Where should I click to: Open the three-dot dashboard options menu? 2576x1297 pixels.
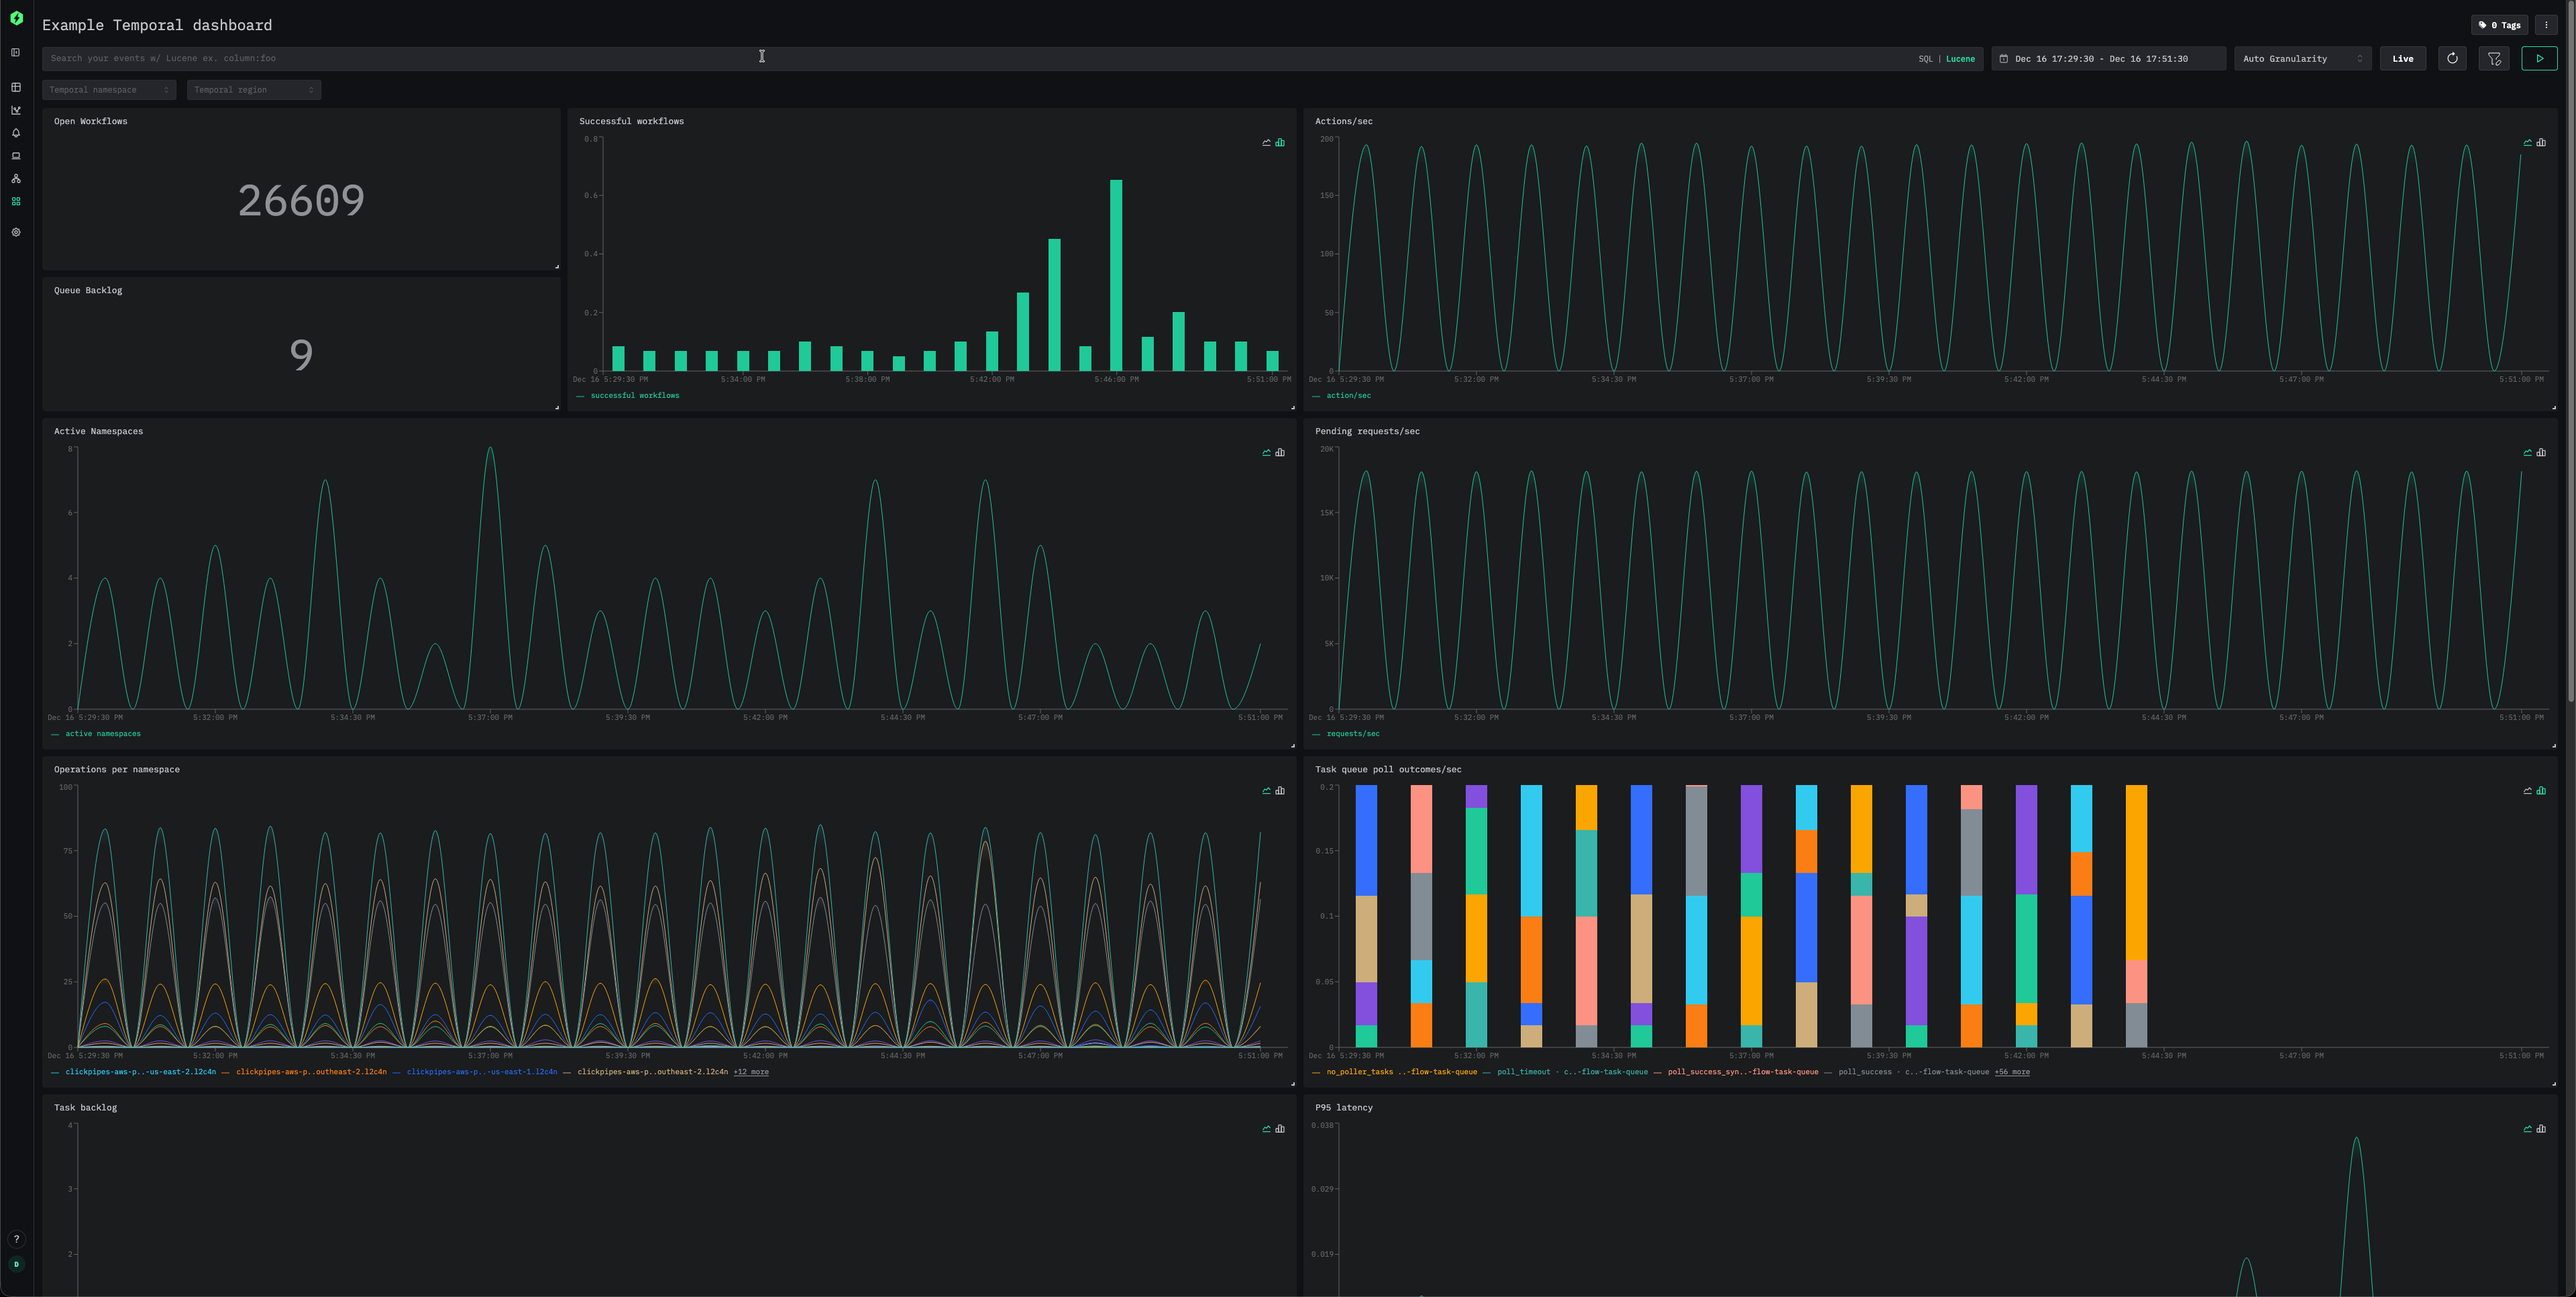[2546, 24]
